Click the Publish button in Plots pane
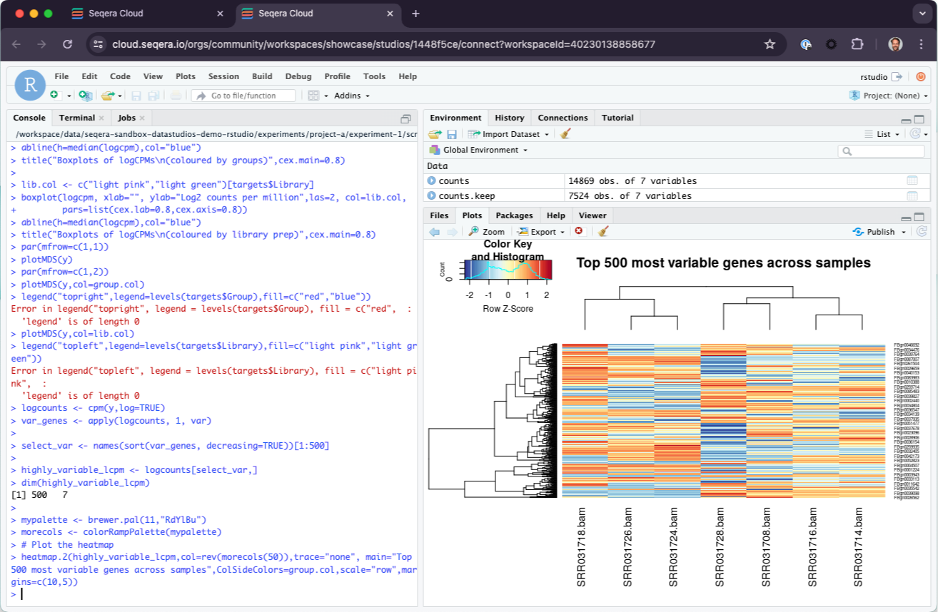This screenshot has height=612, width=938. point(879,232)
